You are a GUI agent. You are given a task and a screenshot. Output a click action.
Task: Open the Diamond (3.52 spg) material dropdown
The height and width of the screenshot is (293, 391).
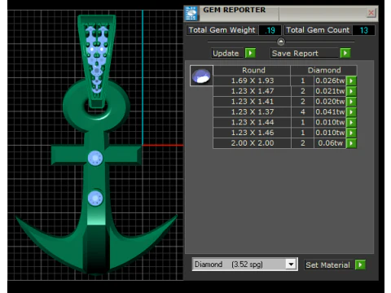tap(291, 264)
